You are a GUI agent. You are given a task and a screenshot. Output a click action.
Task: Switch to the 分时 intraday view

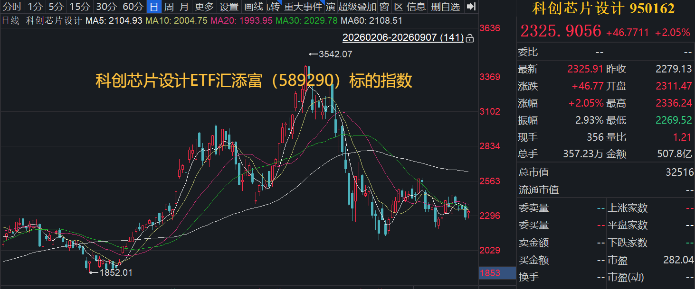click(x=12, y=7)
